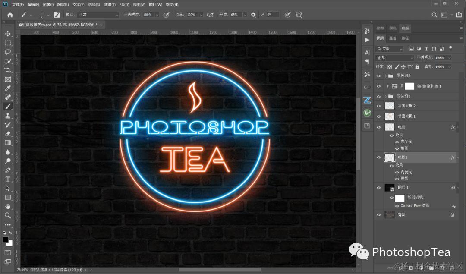Select the Pen tool
Viewport: 466px width, 274px height.
click(8, 170)
